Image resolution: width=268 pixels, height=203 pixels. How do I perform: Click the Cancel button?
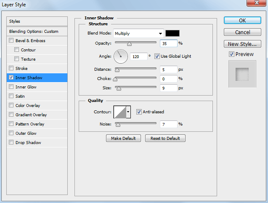point(242,32)
